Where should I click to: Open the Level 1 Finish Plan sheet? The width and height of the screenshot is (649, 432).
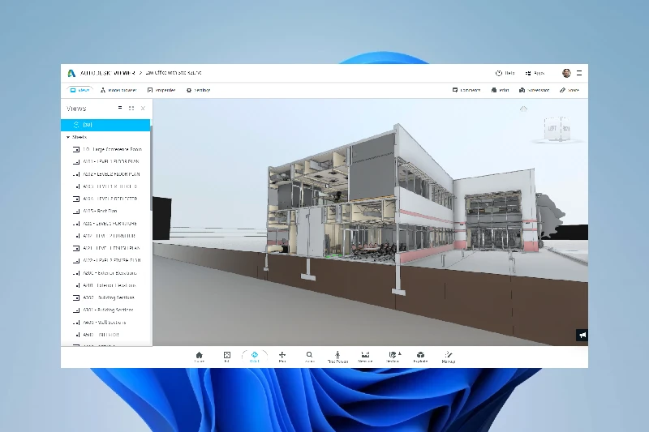pyautogui.click(x=107, y=249)
